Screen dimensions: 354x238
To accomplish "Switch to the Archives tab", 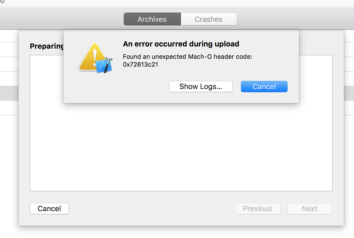I will point(152,19).
